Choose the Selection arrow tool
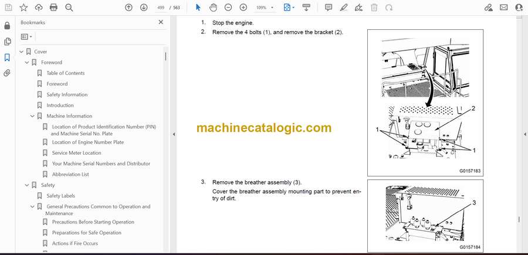Viewport: 528px width, 255px height. tap(198, 8)
